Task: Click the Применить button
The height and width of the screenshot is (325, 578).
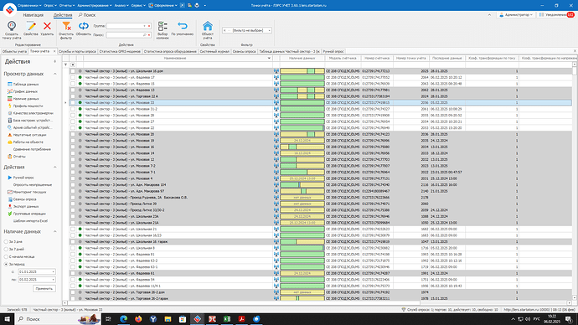Action: pyautogui.click(x=44, y=288)
